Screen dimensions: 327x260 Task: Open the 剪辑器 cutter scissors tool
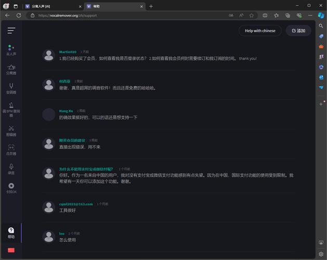pyautogui.click(x=11, y=131)
